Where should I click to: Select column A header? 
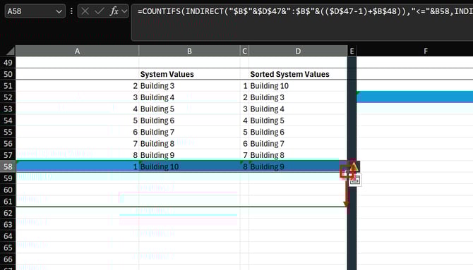[77, 51]
